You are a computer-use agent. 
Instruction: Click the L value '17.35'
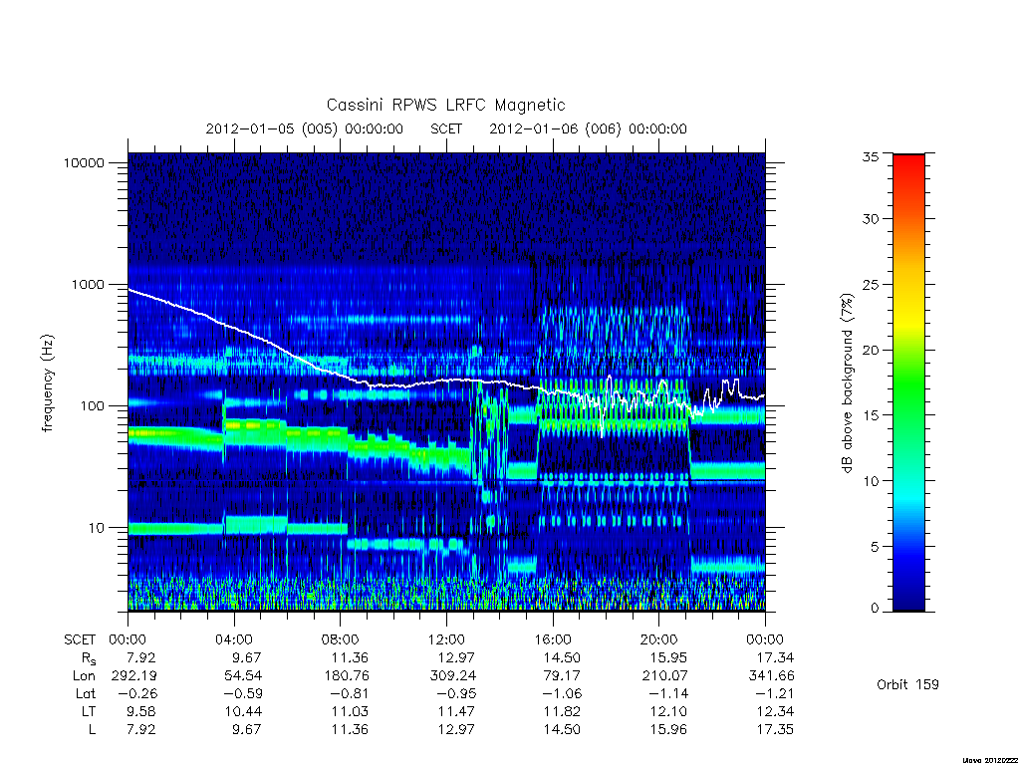pyautogui.click(x=775, y=729)
